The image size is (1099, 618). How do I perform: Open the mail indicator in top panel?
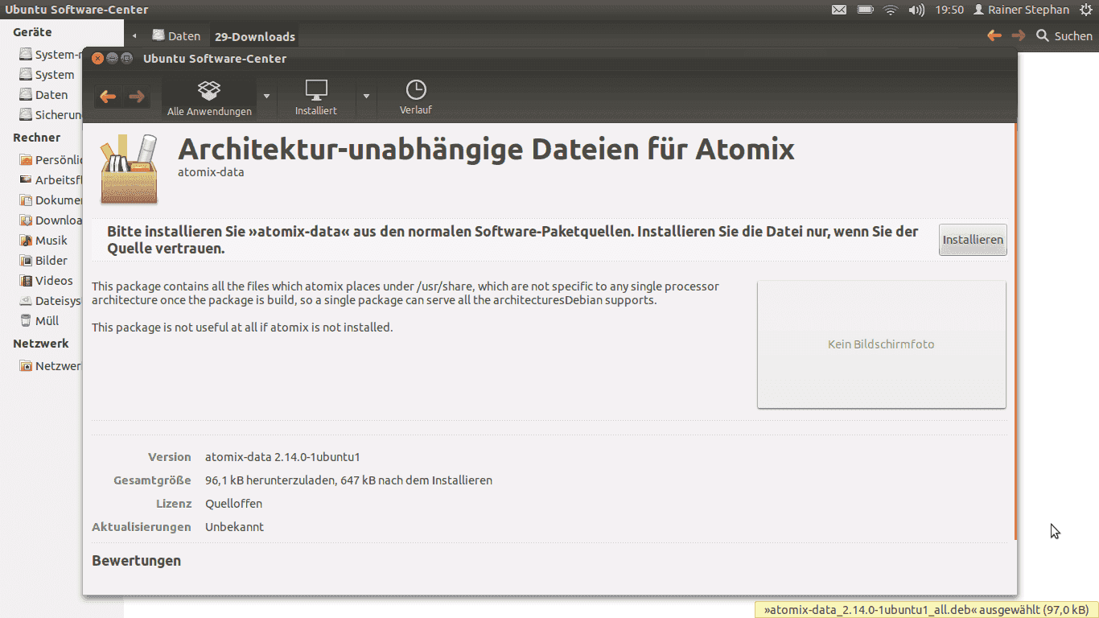[838, 10]
